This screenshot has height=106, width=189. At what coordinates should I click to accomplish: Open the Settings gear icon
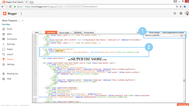4,64
